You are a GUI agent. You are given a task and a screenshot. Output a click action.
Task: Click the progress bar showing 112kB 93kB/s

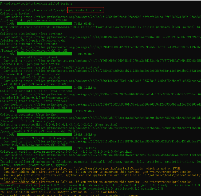[x=45, y=111]
